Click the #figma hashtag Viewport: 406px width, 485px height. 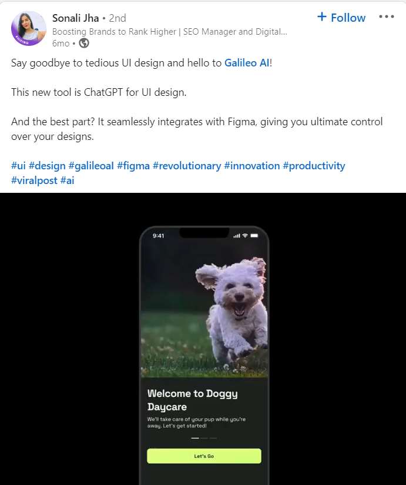point(133,166)
